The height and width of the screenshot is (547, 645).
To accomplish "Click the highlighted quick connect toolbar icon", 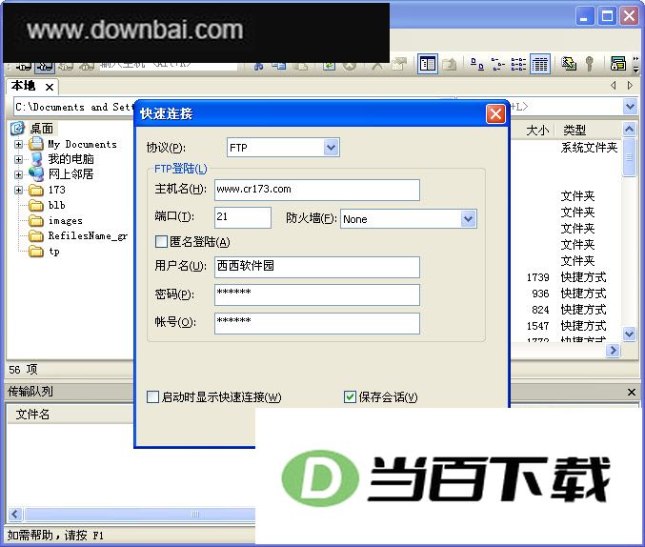I will point(45,67).
